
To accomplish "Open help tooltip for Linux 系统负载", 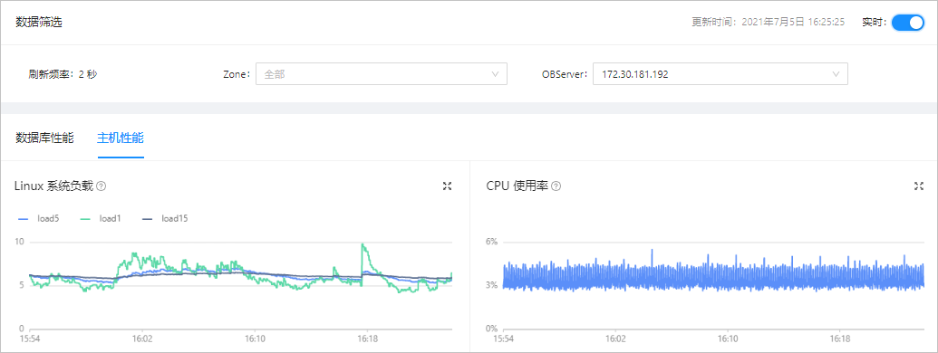I will (102, 186).
